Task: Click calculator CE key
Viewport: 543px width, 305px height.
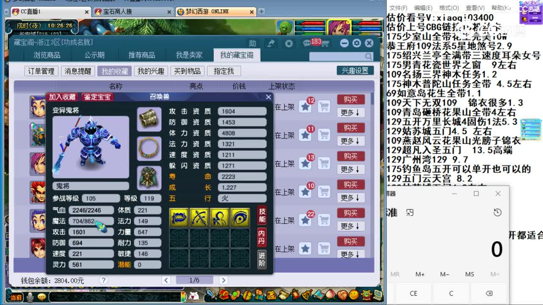Action: coord(413,293)
